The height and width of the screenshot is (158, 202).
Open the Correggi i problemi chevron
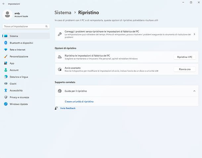[x=194, y=34]
